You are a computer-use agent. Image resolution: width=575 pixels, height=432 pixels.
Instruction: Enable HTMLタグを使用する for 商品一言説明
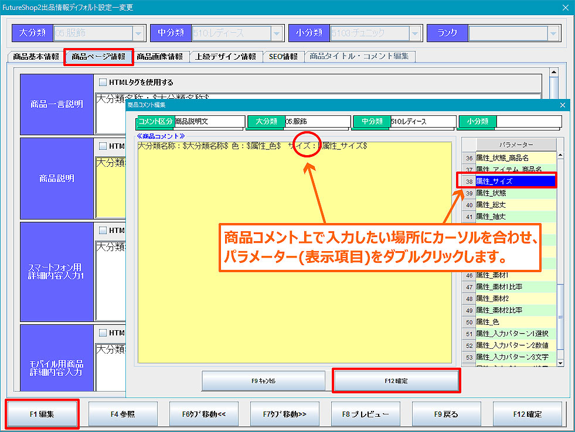(x=103, y=83)
